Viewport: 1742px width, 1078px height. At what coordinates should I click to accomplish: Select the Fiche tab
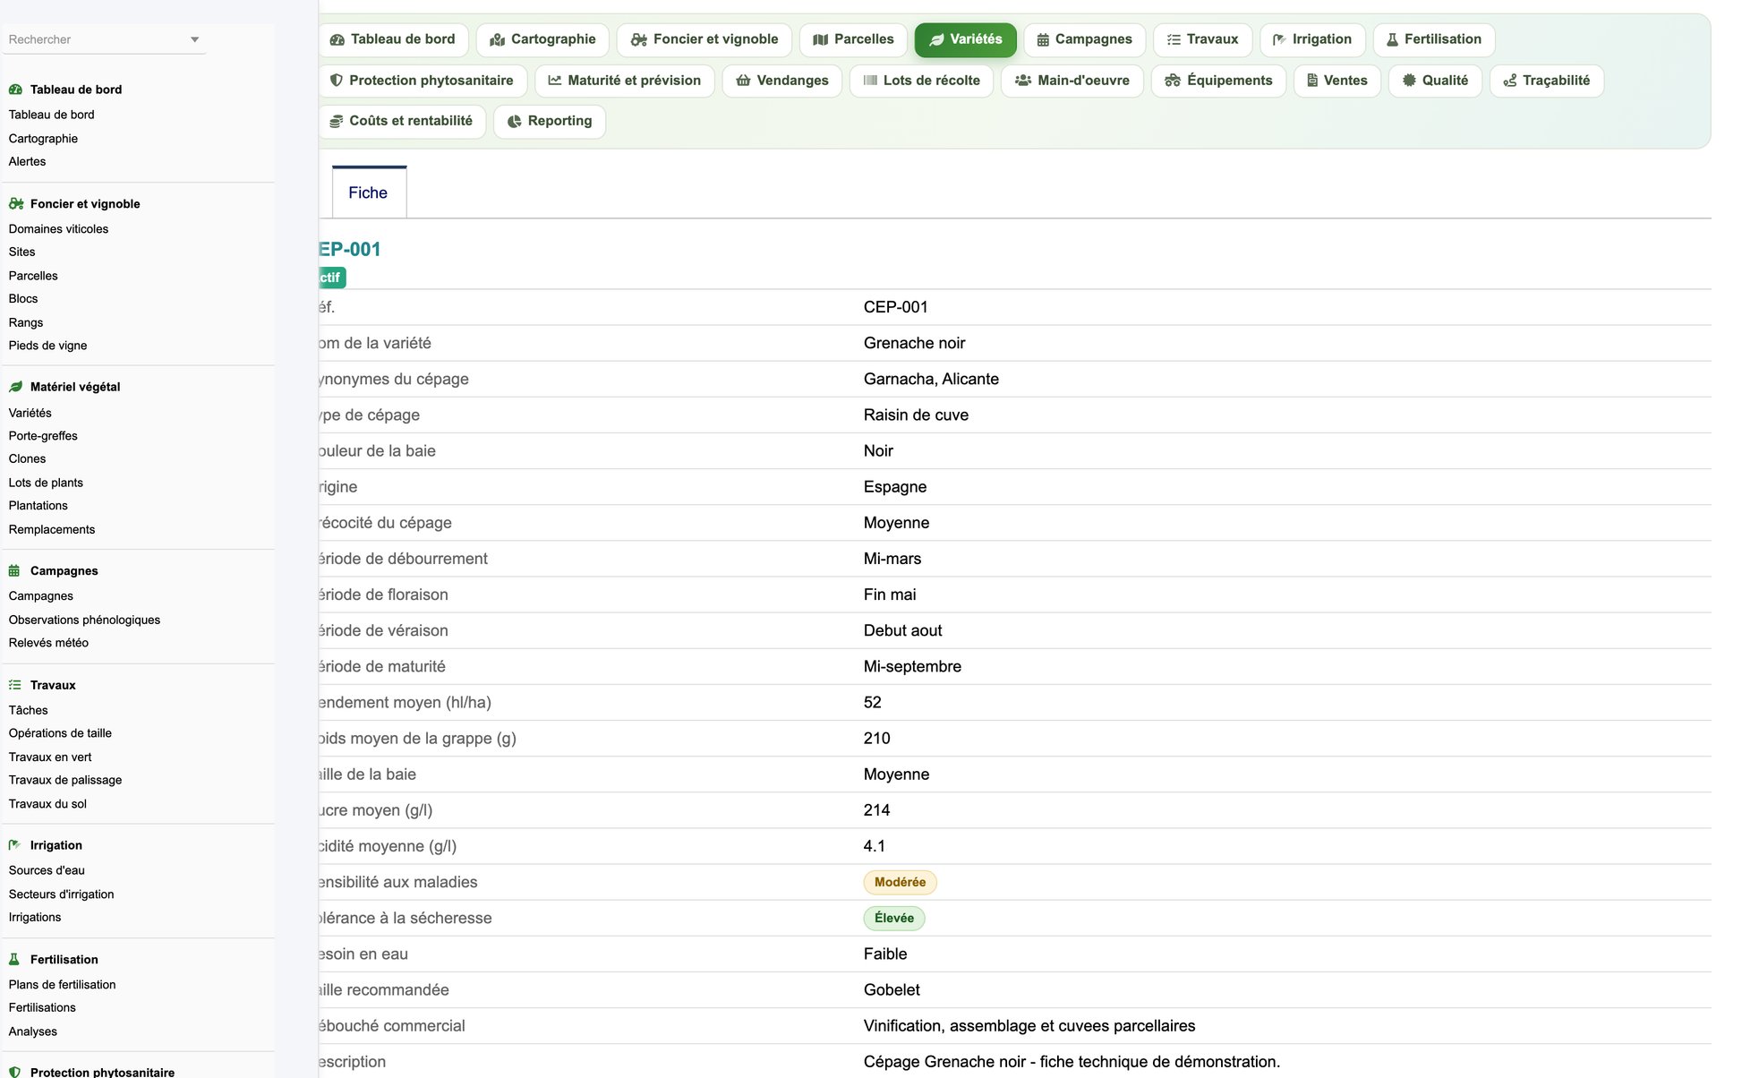click(369, 192)
